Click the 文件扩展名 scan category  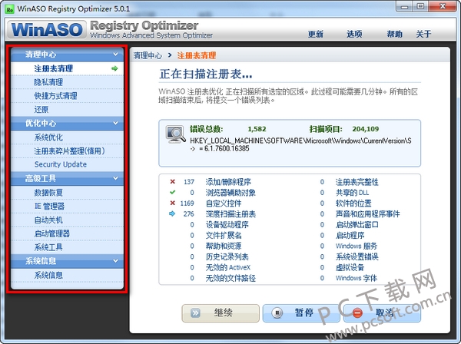[224, 235]
